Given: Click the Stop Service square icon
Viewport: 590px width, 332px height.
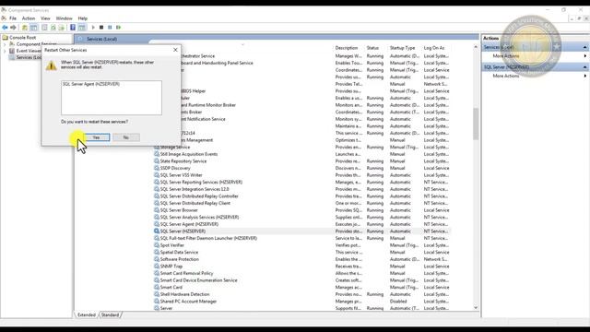Looking at the screenshot, I should click(101, 28).
